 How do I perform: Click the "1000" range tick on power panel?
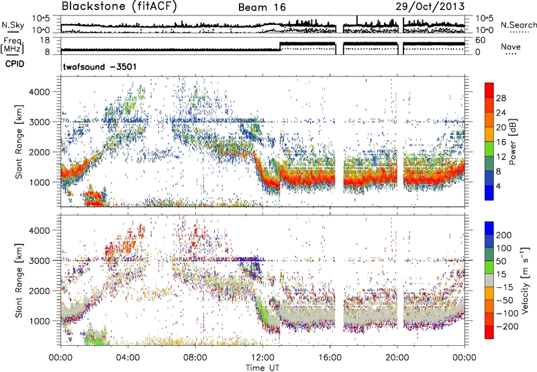point(39,182)
